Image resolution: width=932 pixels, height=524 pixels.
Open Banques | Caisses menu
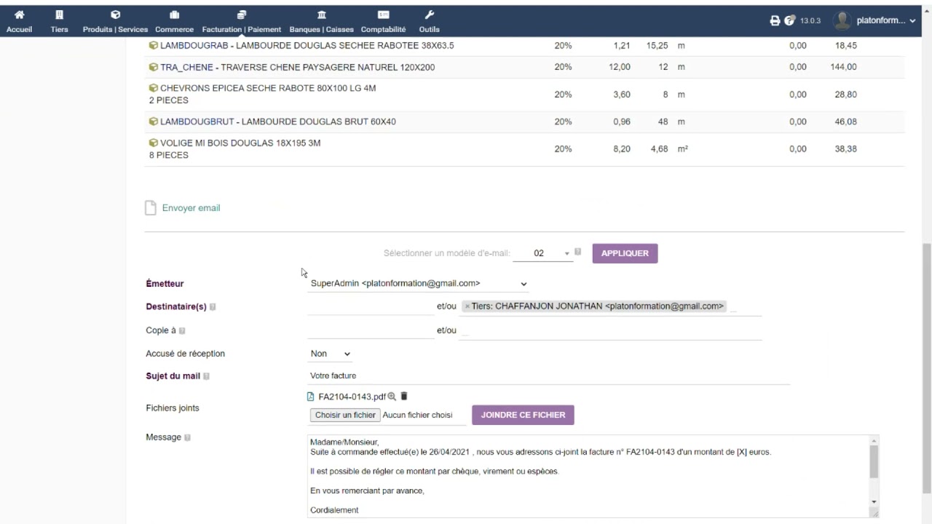[x=321, y=21]
